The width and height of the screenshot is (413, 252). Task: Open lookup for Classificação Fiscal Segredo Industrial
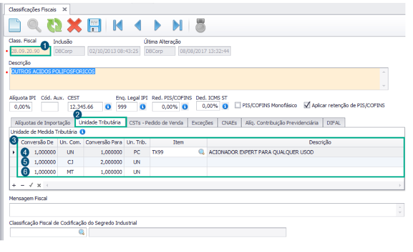click(x=81, y=232)
